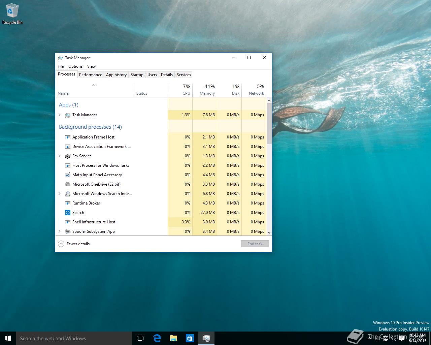Screen dimensions: 431x345
Task: Open Task View from the taskbar
Action: [140, 338]
